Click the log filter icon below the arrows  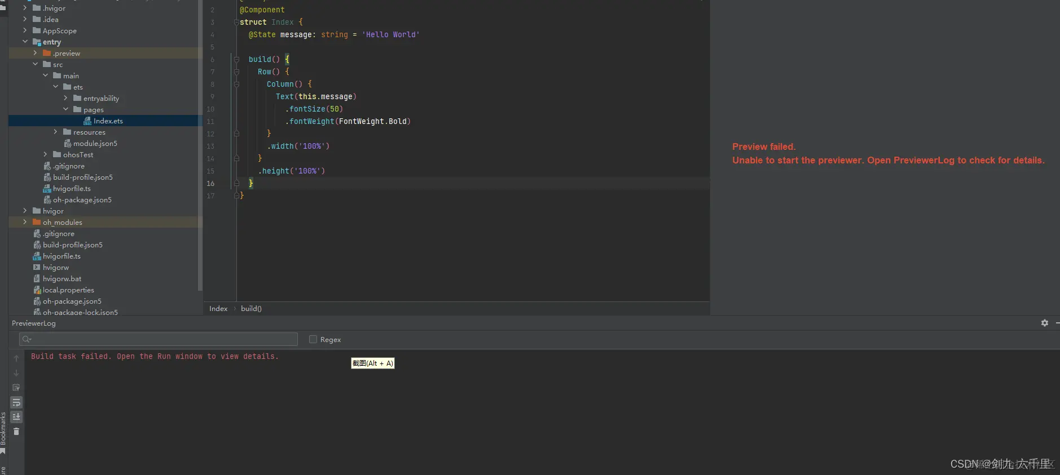click(x=16, y=388)
